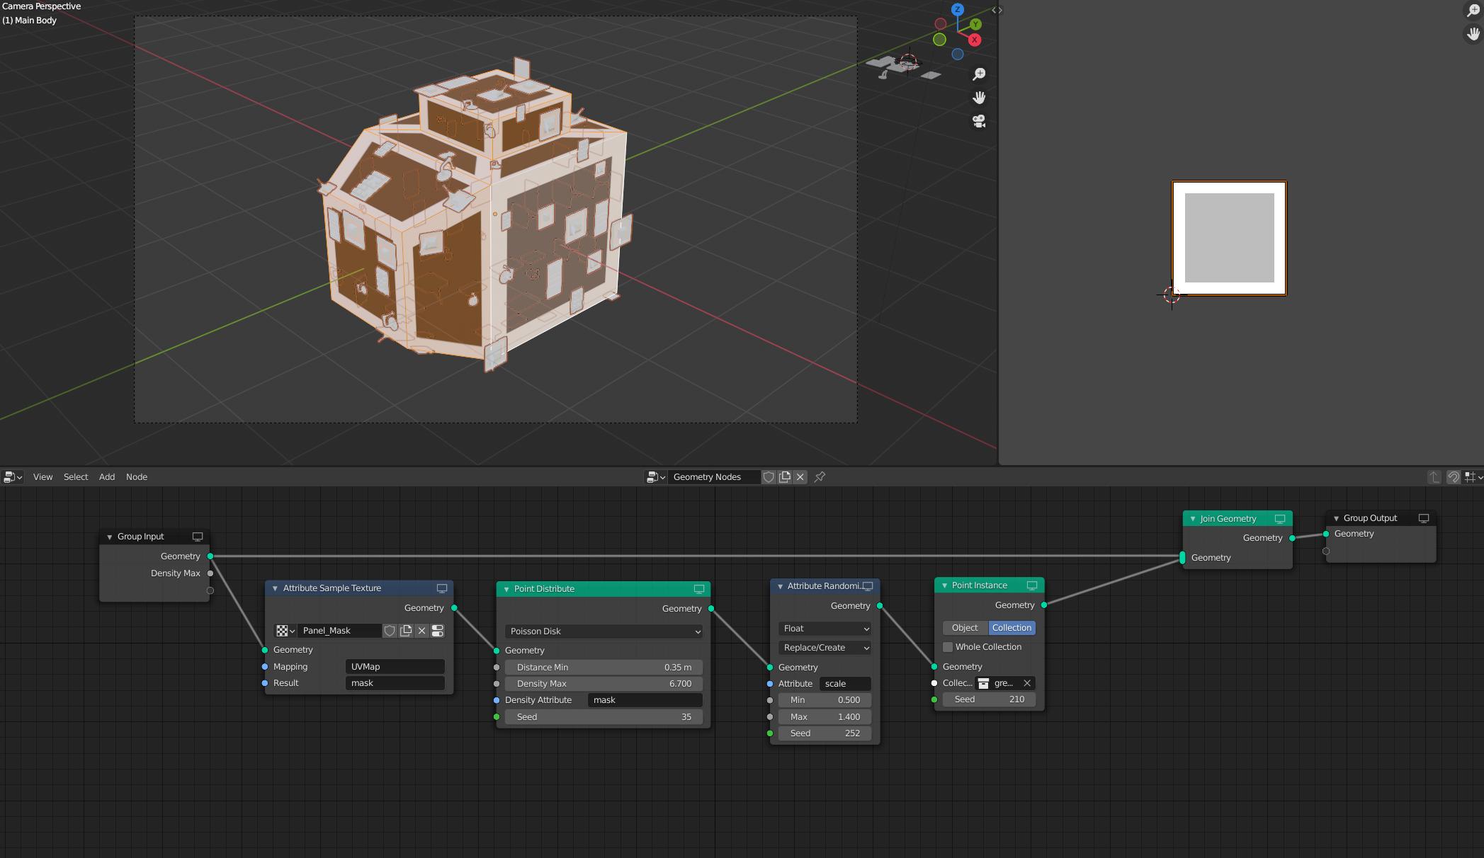
Task: Click the Z axis gizmo in 3D viewport
Action: (957, 9)
